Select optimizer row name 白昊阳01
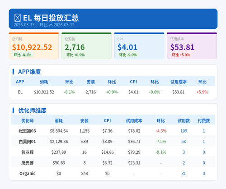Viewport: 226px width, 189px height. (x=28, y=142)
